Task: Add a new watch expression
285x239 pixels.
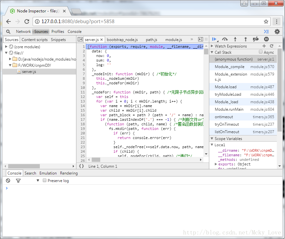Action: pyautogui.click(x=264, y=46)
